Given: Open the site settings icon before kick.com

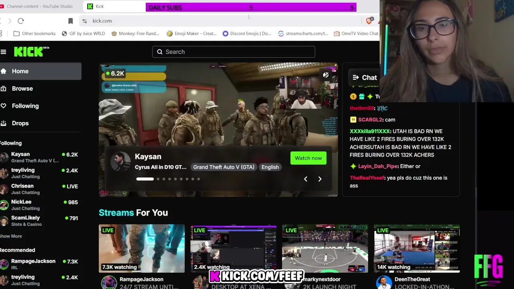Looking at the screenshot, I should point(84,21).
